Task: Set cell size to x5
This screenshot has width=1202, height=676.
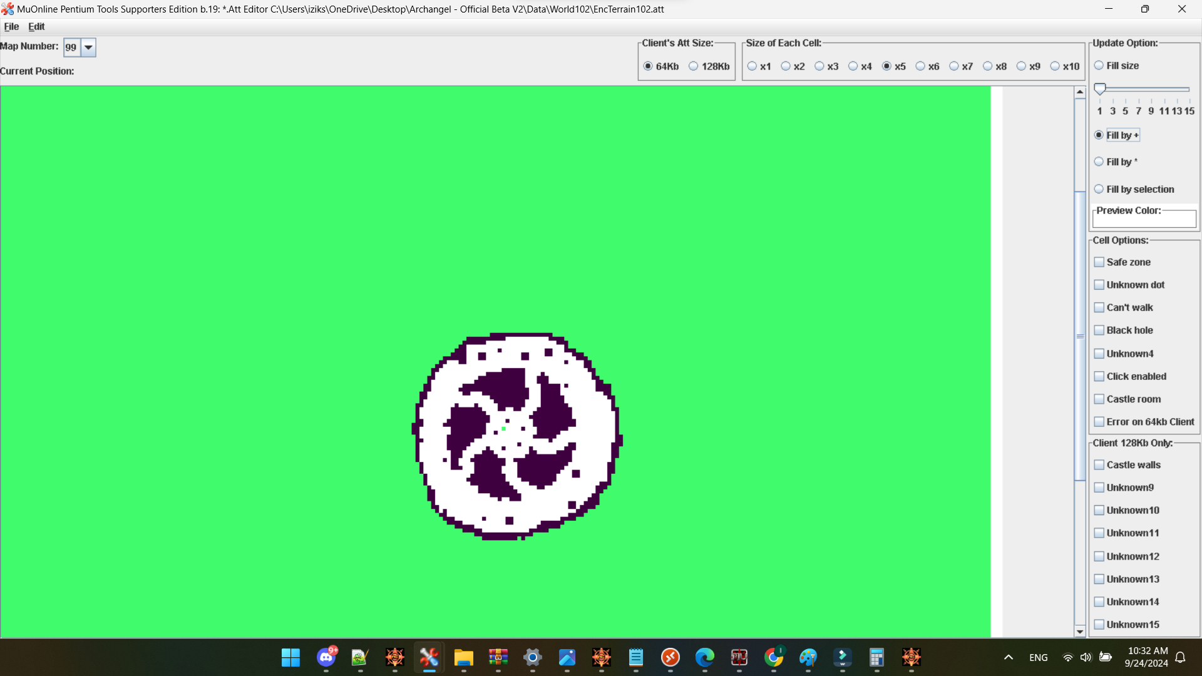Action: coord(894,66)
